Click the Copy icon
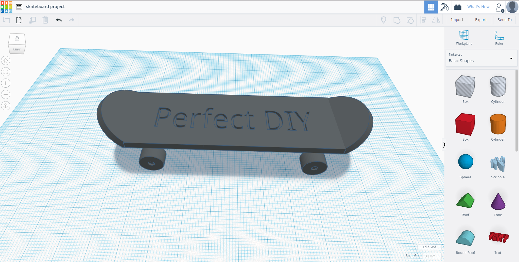Screen dimensions: 519x262 coord(6,20)
